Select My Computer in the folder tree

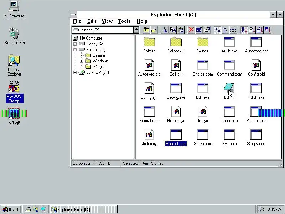[x=88, y=38]
